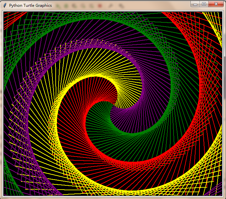226x199 pixels.
Task: Click the Python Turtle feather icon
Action: [5, 6]
